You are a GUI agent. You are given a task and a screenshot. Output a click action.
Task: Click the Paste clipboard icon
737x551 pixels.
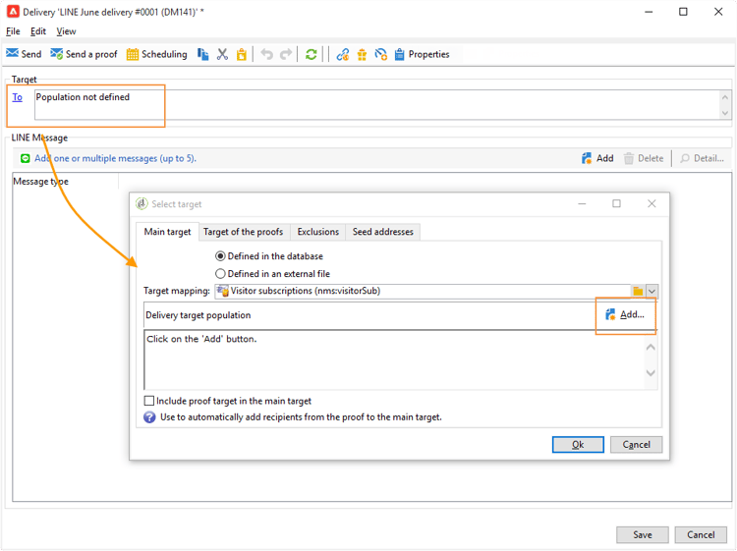tap(241, 54)
